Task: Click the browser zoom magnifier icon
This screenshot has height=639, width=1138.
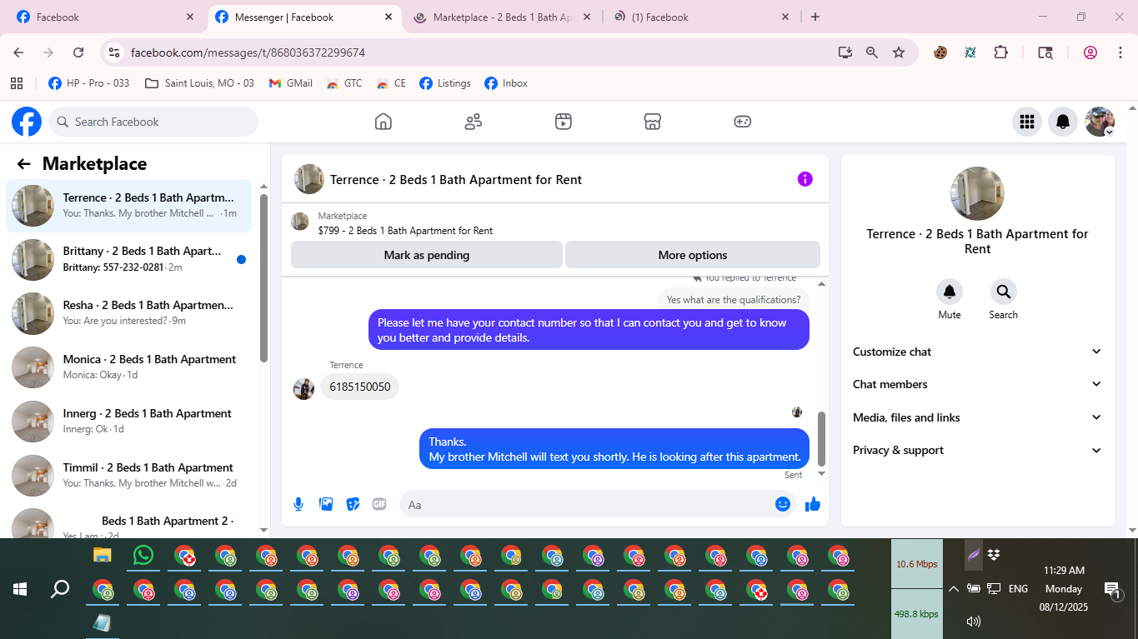Action: point(871,52)
